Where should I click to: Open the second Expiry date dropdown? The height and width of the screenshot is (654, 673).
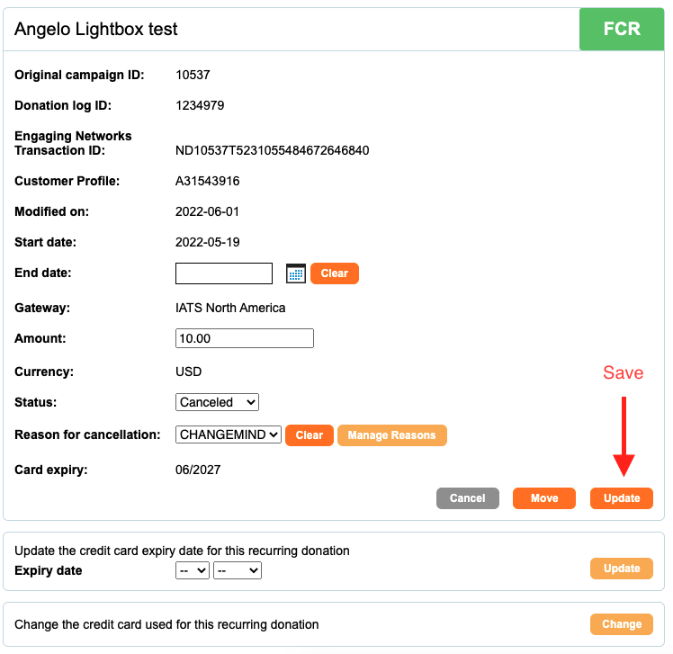pyautogui.click(x=238, y=570)
